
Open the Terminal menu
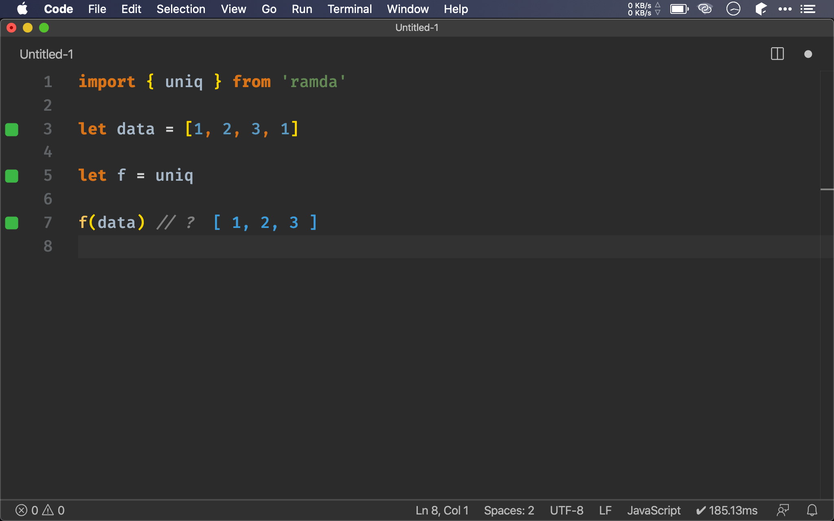(349, 9)
